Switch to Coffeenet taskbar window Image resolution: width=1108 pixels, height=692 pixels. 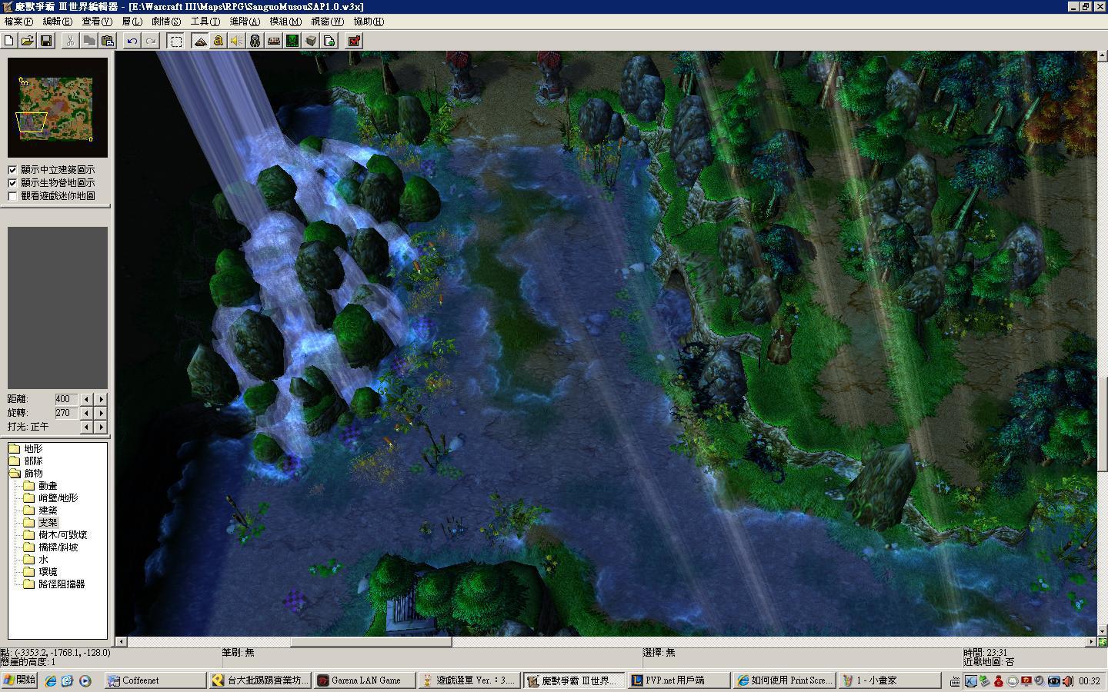coord(155,680)
